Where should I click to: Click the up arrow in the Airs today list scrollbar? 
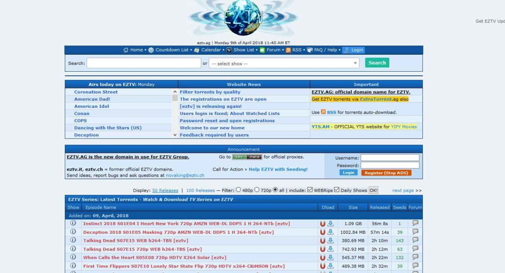(175, 92)
